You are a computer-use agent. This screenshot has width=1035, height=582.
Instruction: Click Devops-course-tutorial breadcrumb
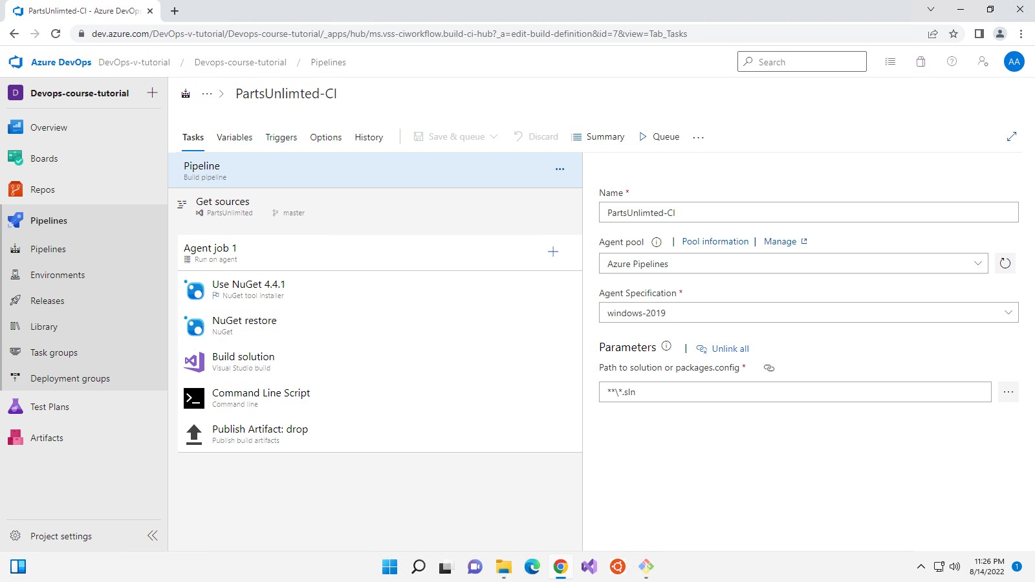[x=240, y=62]
